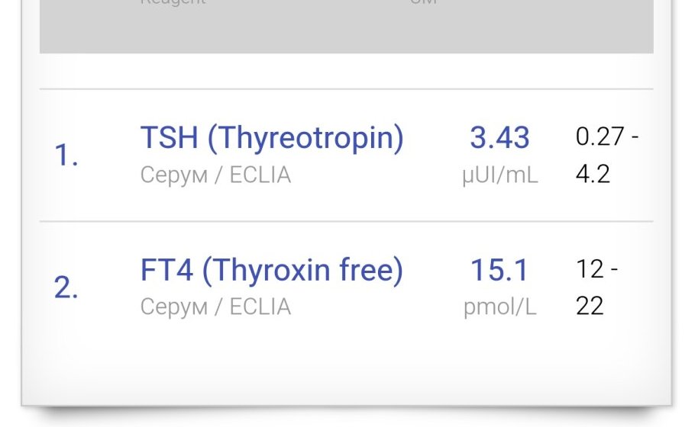Click the upper reference limit 22 for FT4
This screenshot has width=698, height=427.
point(590,307)
